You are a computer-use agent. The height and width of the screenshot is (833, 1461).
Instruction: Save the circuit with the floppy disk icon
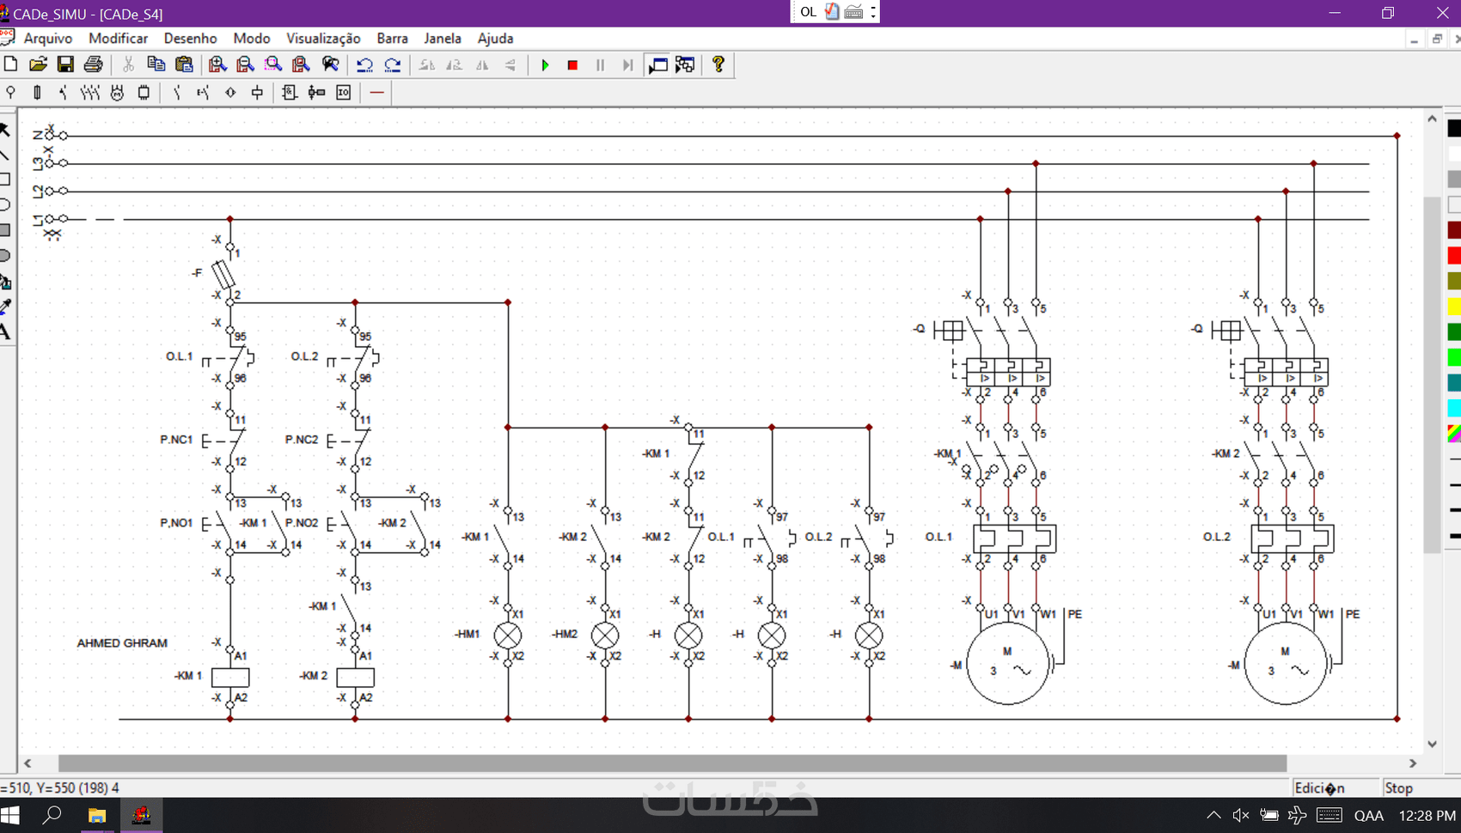[65, 64]
